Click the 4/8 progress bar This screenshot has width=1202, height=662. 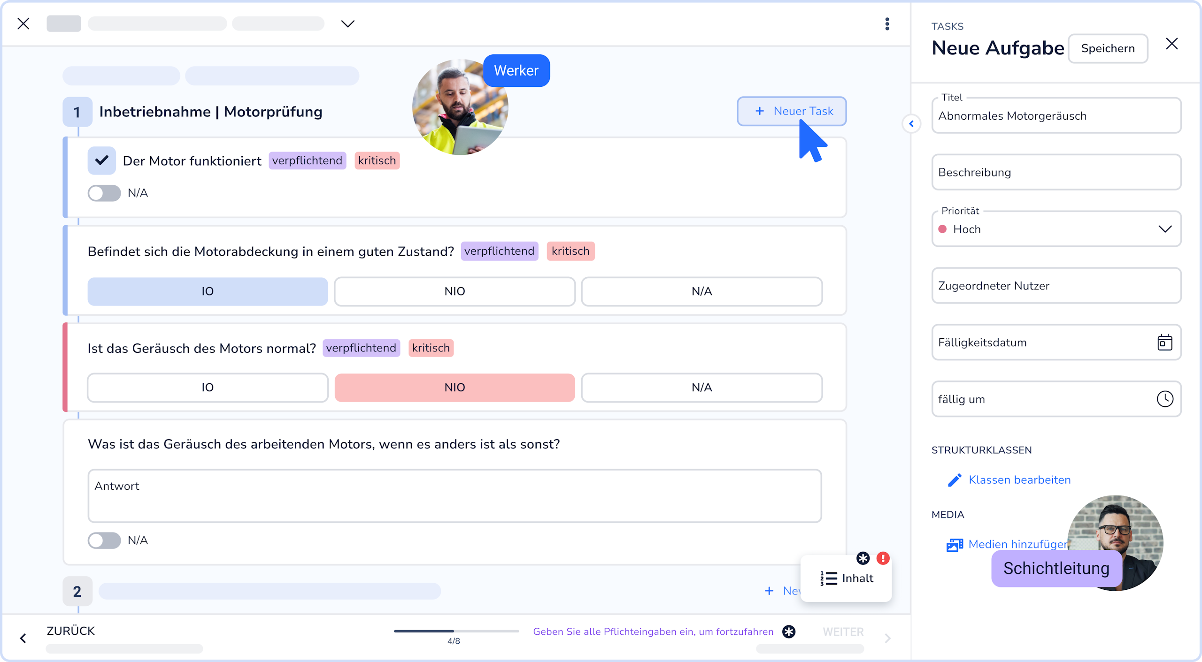(x=456, y=631)
